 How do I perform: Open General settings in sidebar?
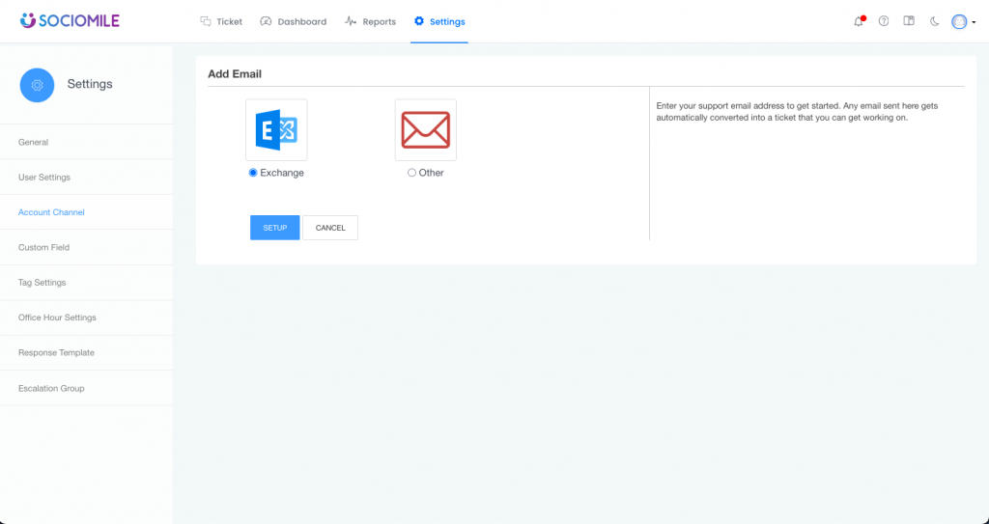[x=34, y=143]
